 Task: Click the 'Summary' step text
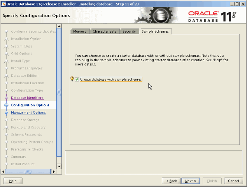19,157
